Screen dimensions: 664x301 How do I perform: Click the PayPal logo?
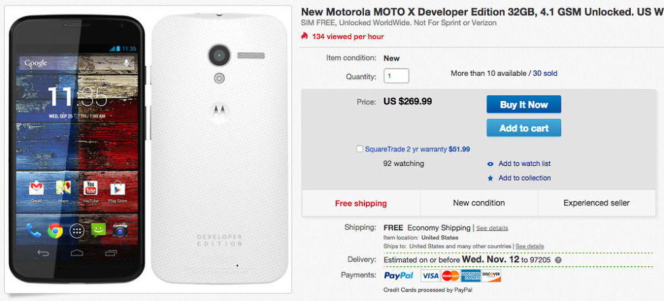tap(398, 276)
